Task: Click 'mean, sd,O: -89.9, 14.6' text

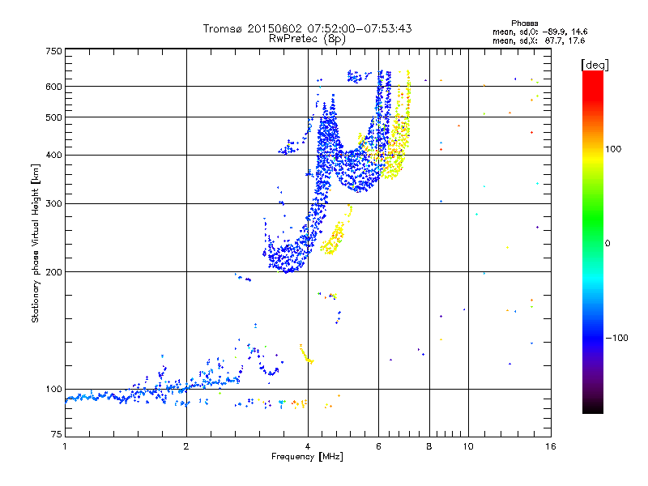Action: tap(539, 32)
